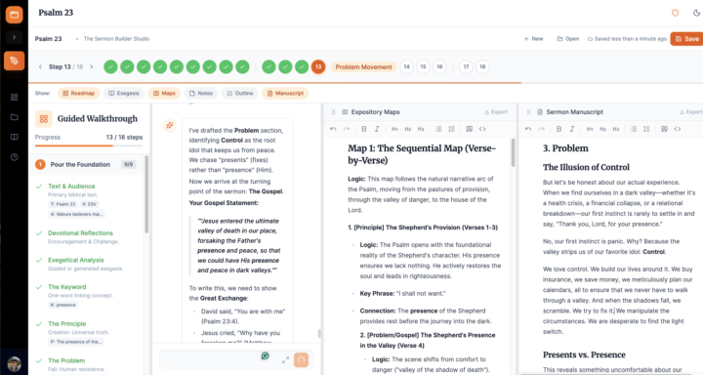Click the Guided Walkthrough grid icon
The width and height of the screenshot is (703, 375).
coord(44,119)
